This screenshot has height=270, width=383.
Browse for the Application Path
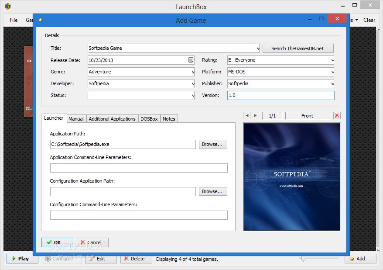[x=213, y=144]
